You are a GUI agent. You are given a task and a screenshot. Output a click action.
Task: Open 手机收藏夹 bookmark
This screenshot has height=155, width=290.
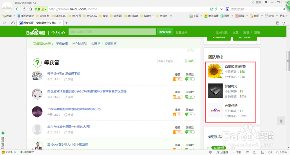click(26, 16)
